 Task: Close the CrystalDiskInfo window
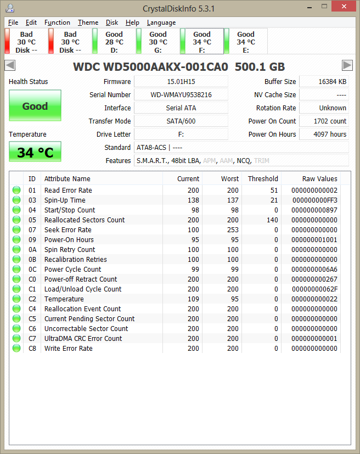[344, 7]
